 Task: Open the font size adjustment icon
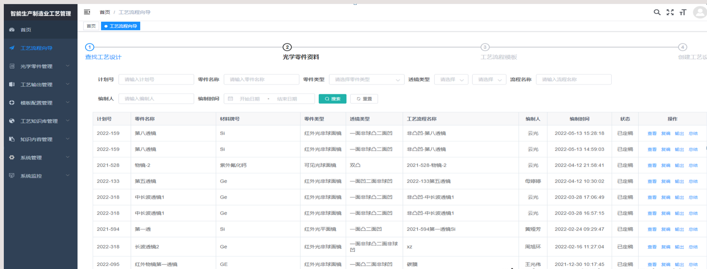[x=683, y=12]
